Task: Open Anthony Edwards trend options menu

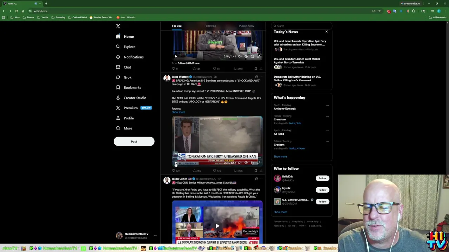Action: [x=328, y=105]
